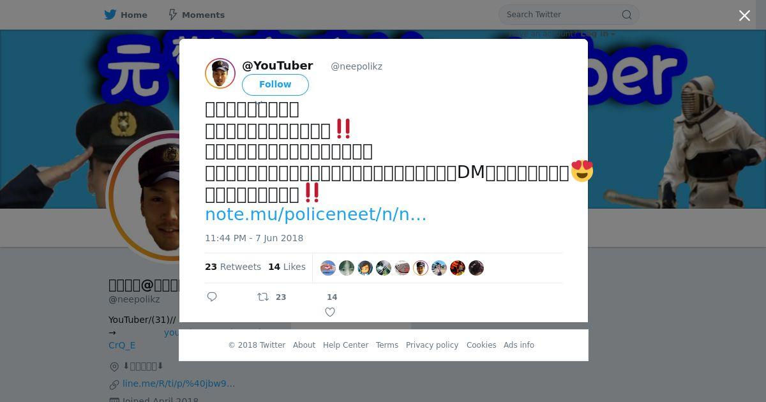The height and width of the screenshot is (402, 766).
Task: Click the Twitter bird Home icon
Action: [110, 15]
